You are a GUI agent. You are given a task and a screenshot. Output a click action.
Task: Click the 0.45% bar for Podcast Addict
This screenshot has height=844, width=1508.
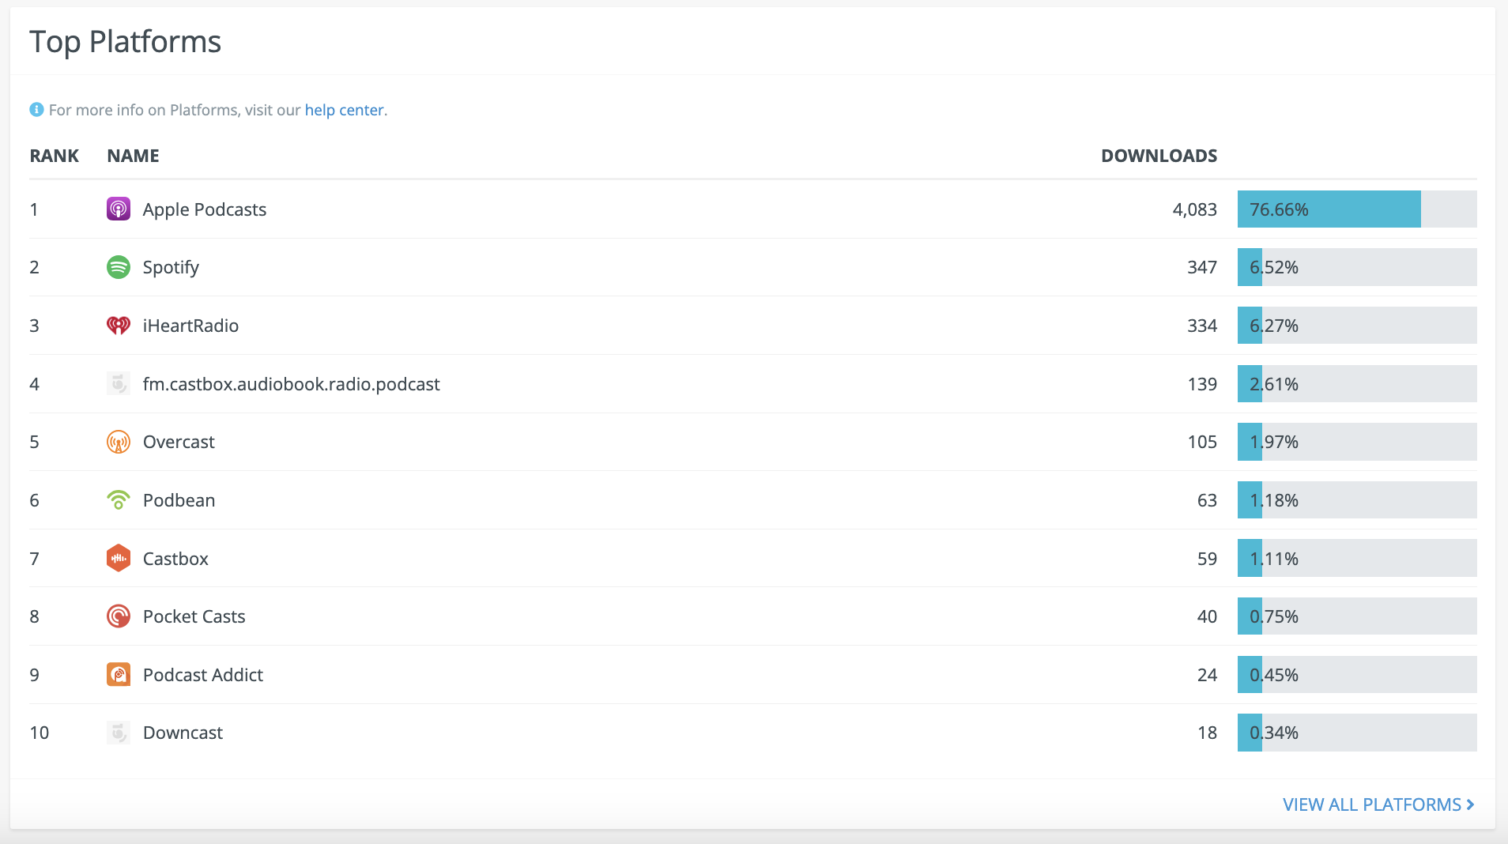coord(1357,675)
